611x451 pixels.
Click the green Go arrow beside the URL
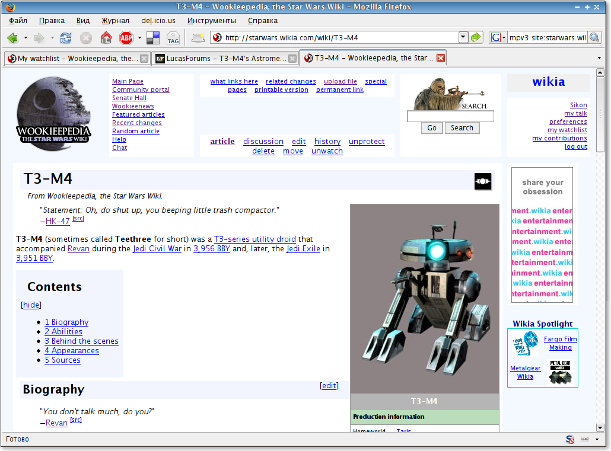coord(476,37)
